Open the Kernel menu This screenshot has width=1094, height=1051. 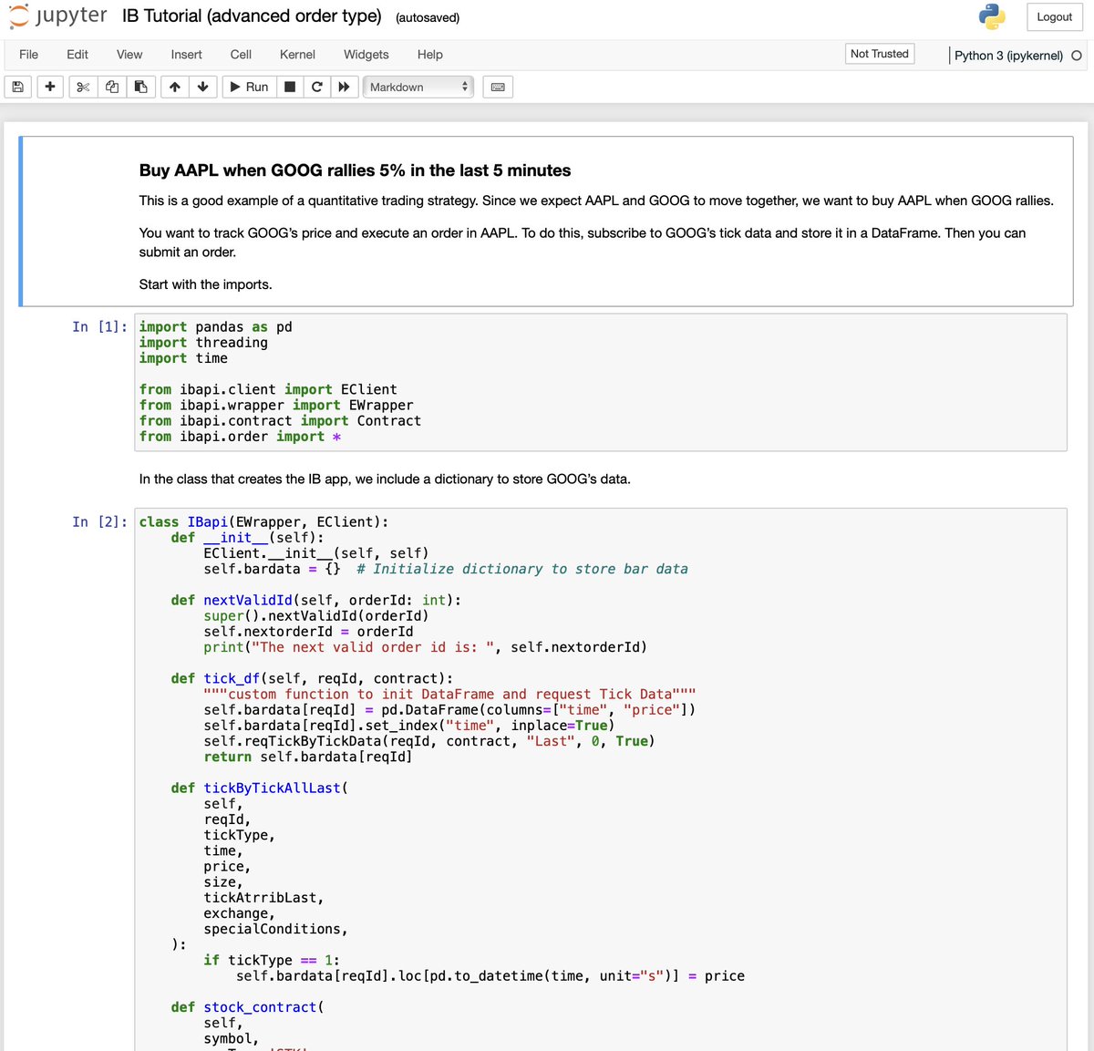pyautogui.click(x=297, y=55)
